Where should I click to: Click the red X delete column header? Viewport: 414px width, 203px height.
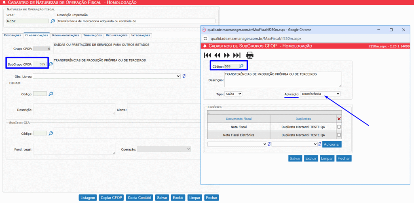click(339, 119)
